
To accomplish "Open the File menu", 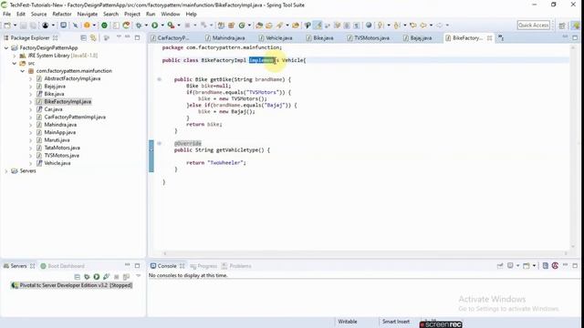I will click(6, 14).
